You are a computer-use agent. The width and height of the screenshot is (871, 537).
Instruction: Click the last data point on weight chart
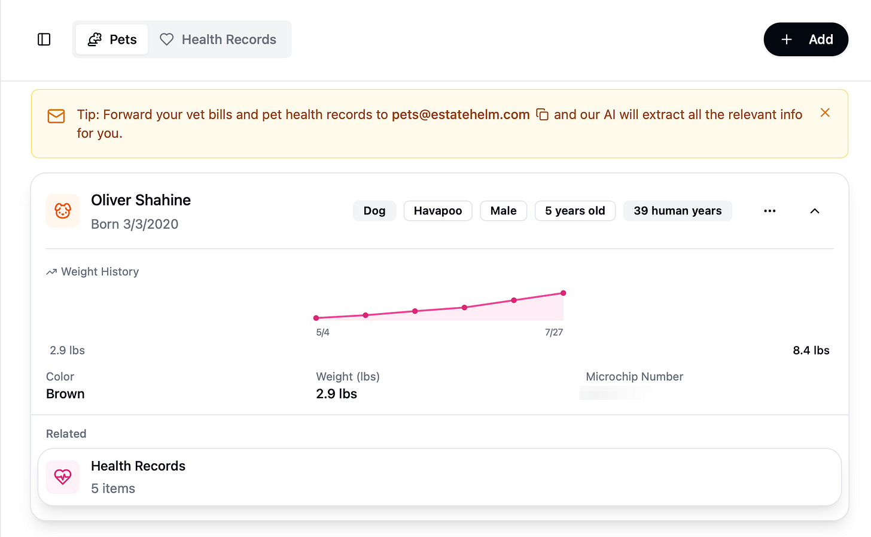(564, 293)
